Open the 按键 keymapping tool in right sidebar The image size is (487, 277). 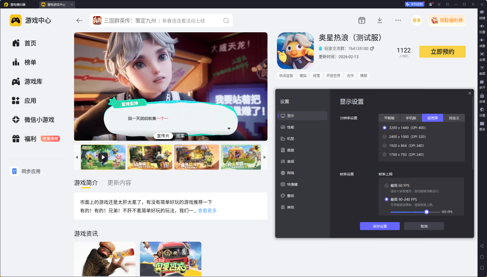click(482, 14)
